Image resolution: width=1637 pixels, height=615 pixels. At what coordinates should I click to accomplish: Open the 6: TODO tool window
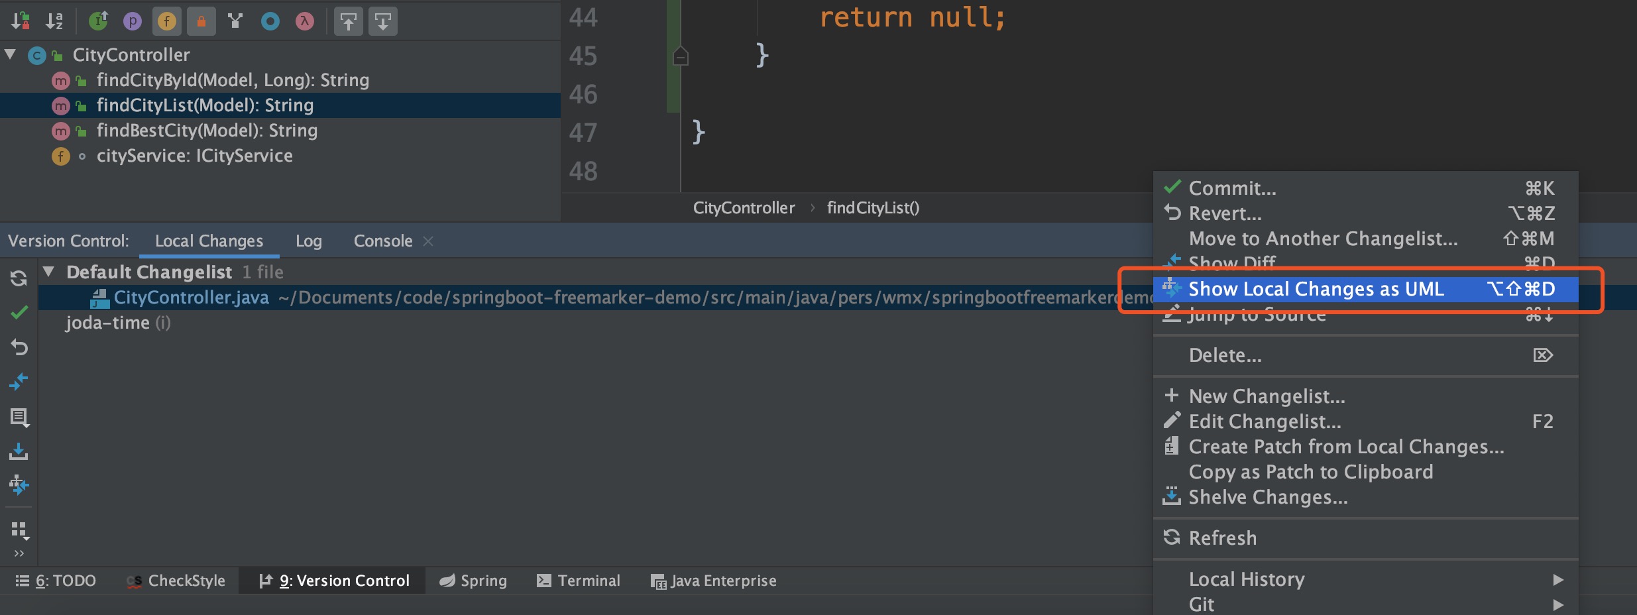pos(56,581)
